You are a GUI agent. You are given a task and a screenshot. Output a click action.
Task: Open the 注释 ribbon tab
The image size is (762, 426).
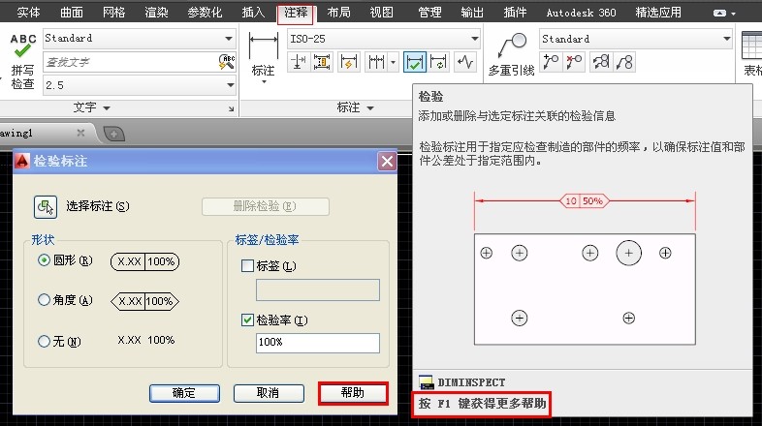pyautogui.click(x=296, y=14)
